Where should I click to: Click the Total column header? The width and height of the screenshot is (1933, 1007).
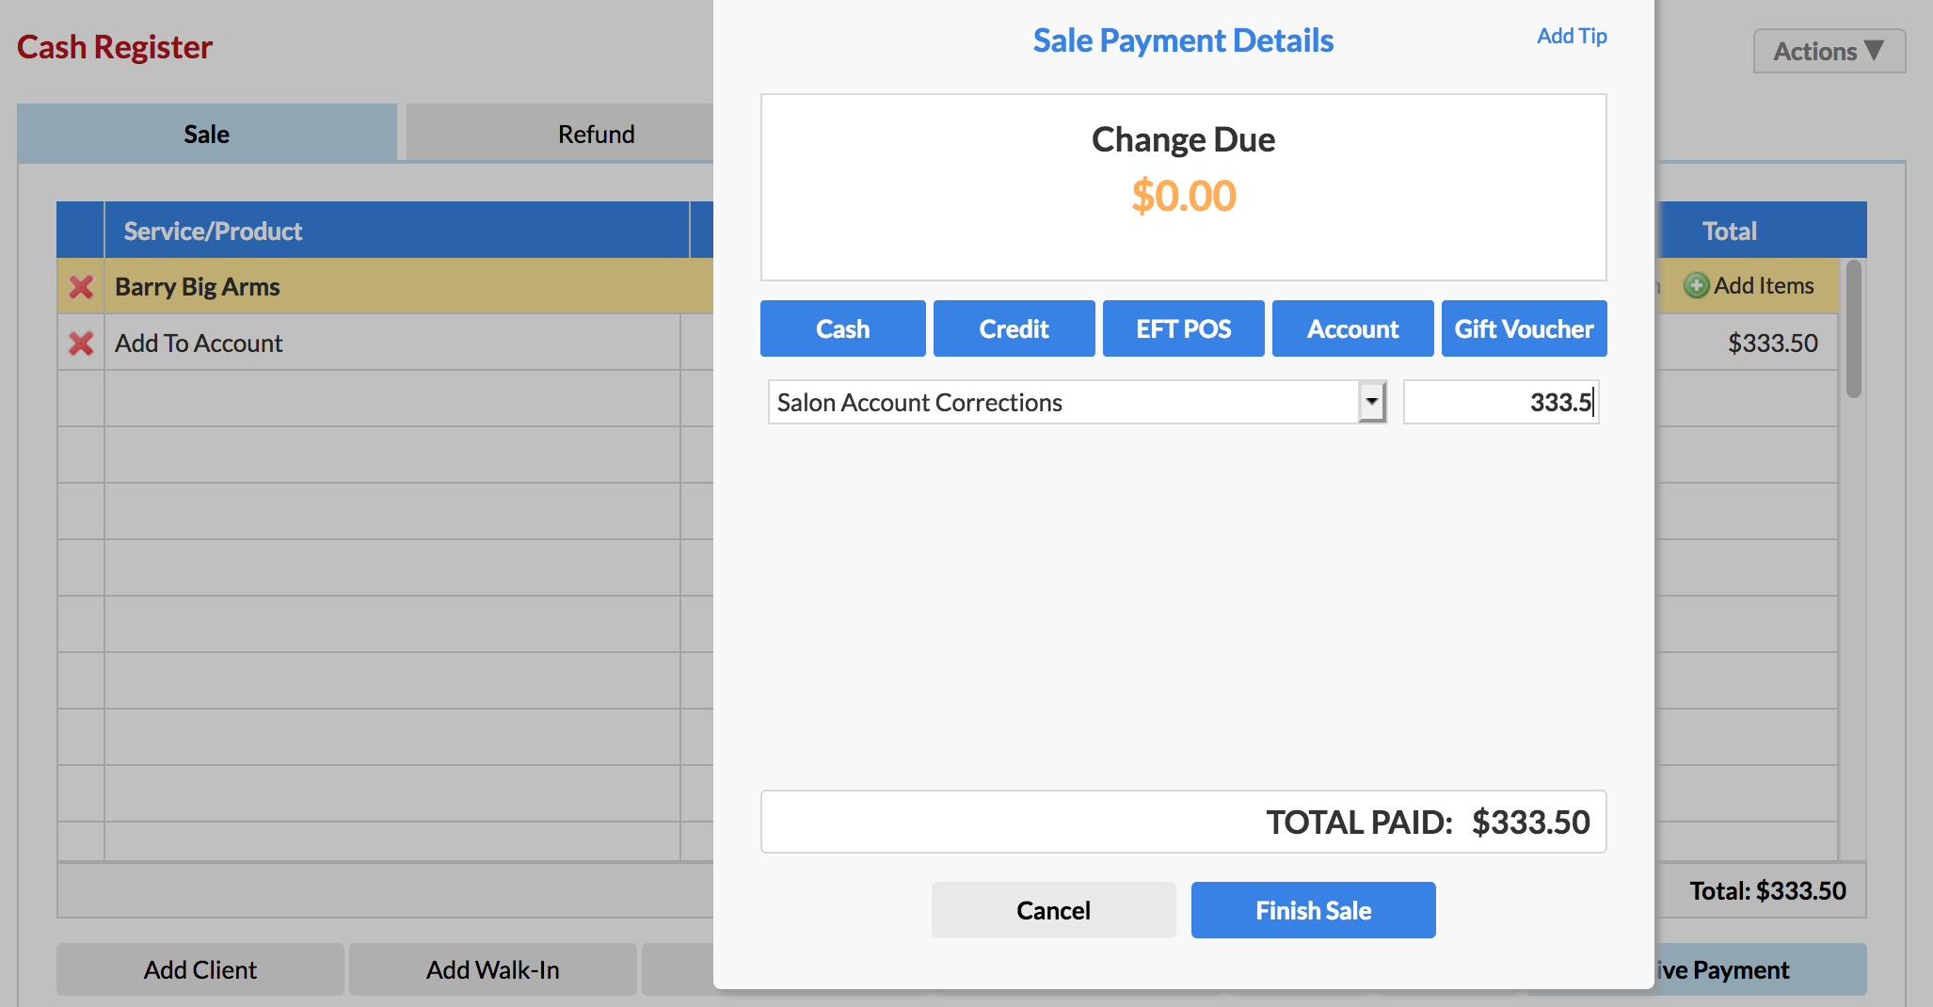1730,231
